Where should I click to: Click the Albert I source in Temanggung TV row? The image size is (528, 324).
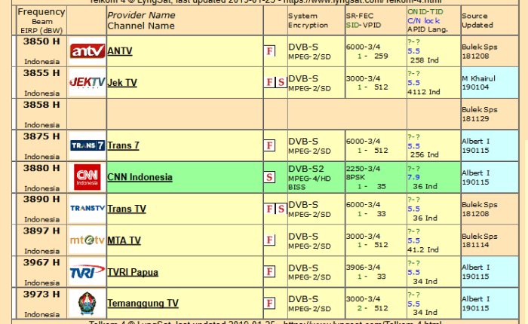(x=490, y=304)
